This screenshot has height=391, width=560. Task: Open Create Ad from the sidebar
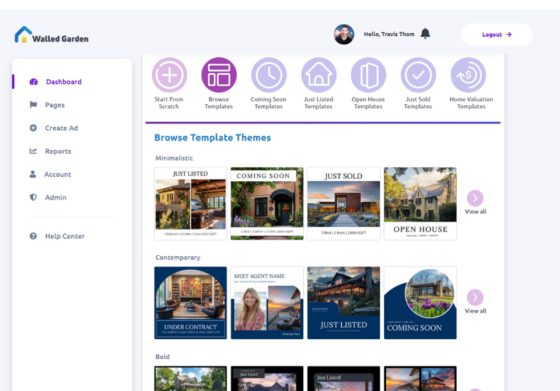tap(61, 128)
